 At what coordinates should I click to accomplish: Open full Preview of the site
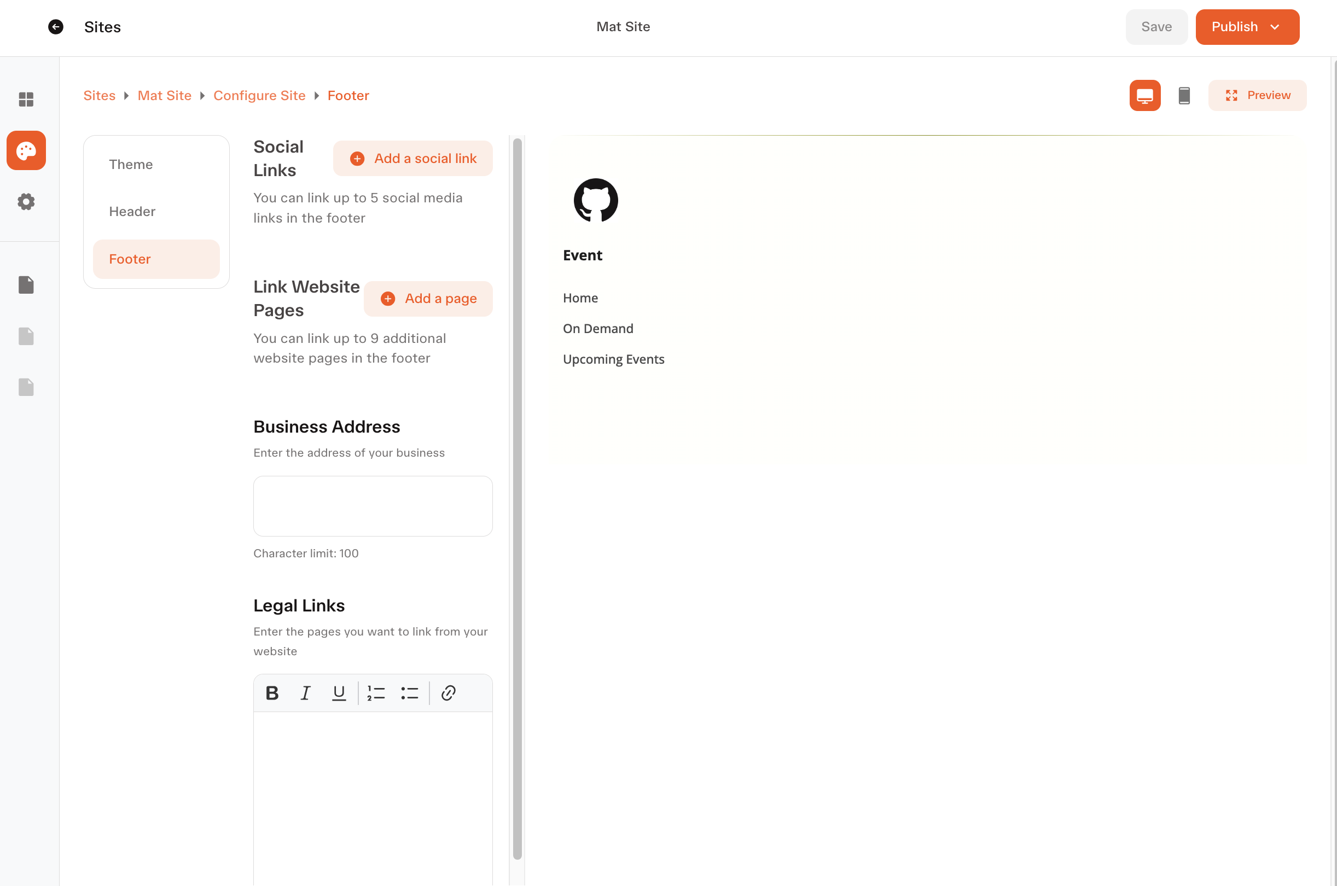[1257, 96]
